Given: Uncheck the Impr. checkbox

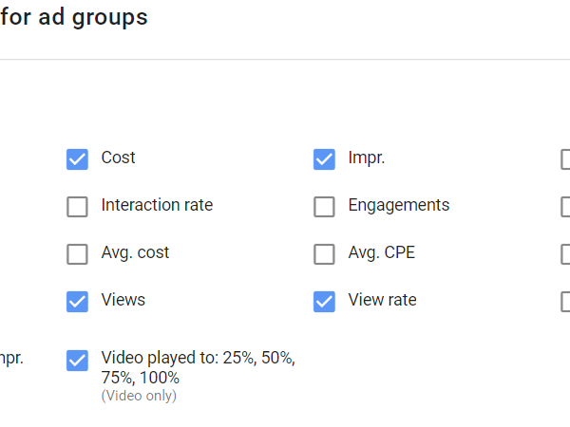Looking at the screenshot, I should pos(324,158).
